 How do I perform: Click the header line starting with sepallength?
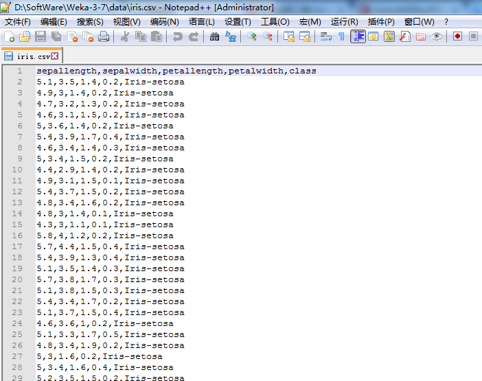click(176, 71)
